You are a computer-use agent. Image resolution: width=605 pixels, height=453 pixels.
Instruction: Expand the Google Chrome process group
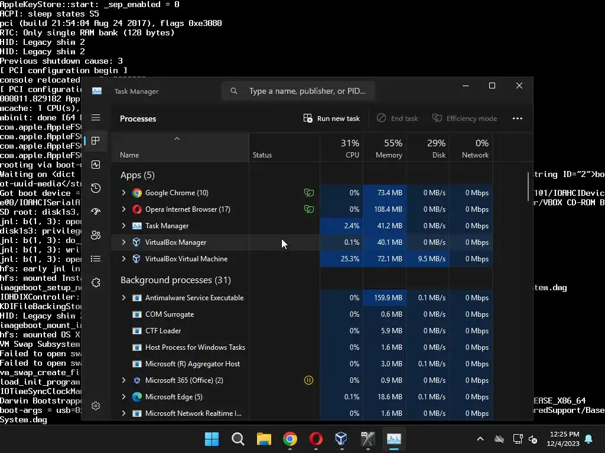(x=123, y=193)
